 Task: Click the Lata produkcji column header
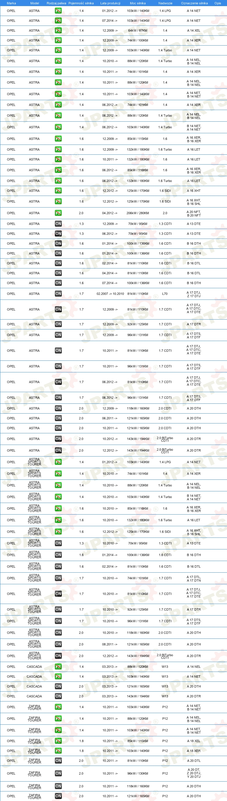point(110,3)
